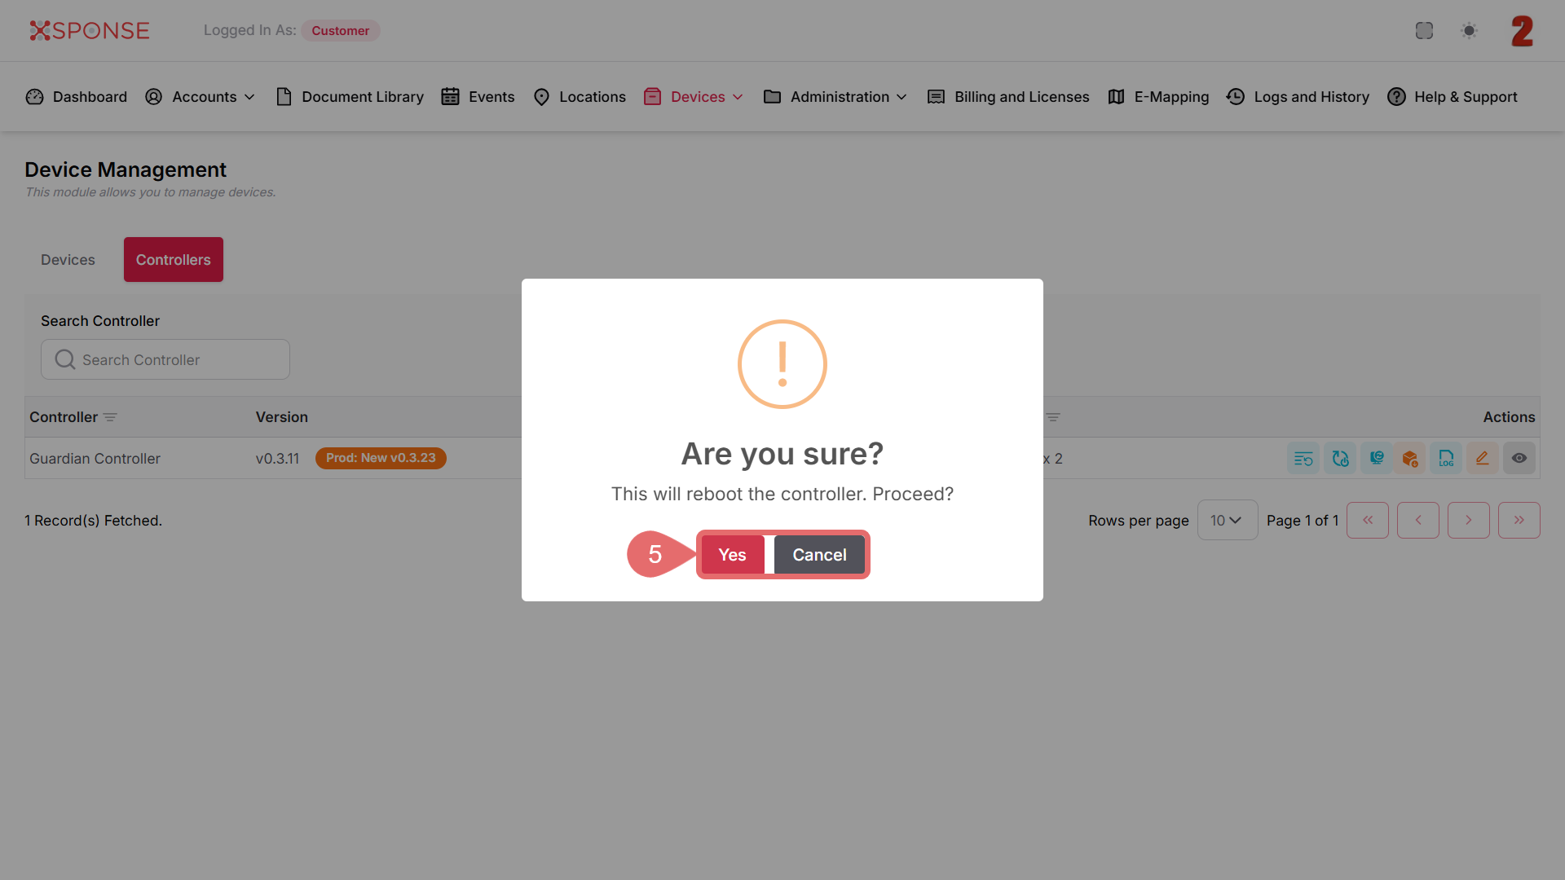Toggle the light/dark theme sun icon
Viewport: 1565px width, 880px height.
pos(1469,31)
